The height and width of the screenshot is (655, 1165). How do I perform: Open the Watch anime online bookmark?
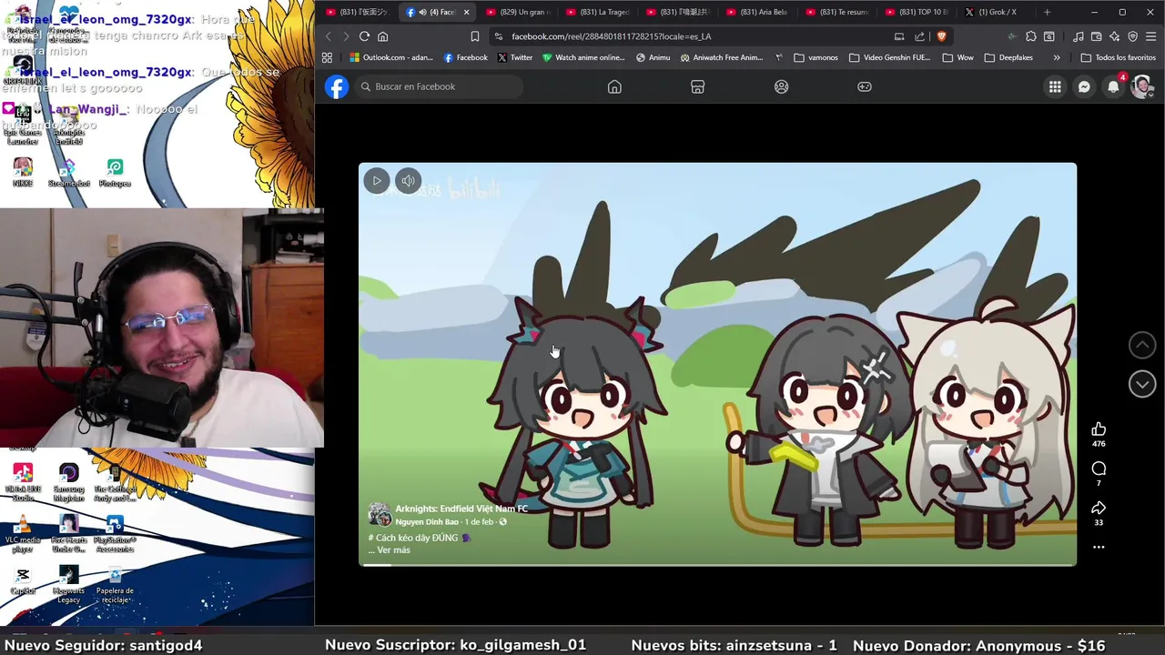tap(583, 57)
